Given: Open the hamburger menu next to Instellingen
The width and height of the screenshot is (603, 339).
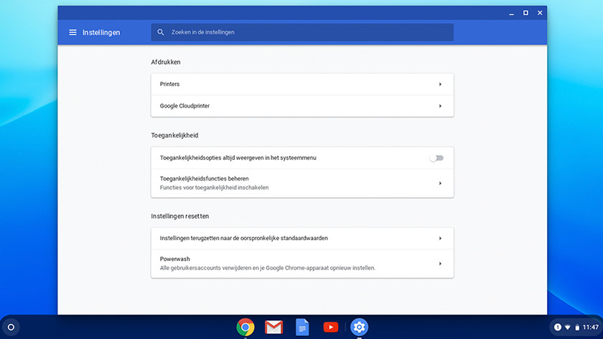Looking at the screenshot, I should (73, 32).
